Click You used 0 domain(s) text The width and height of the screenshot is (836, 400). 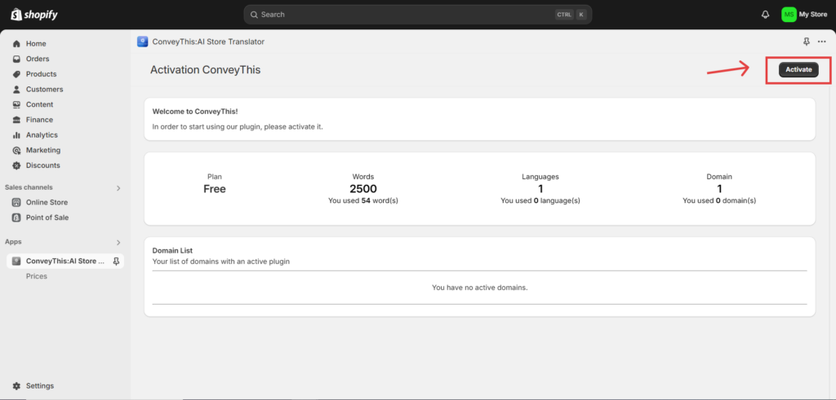click(x=719, y=200)
